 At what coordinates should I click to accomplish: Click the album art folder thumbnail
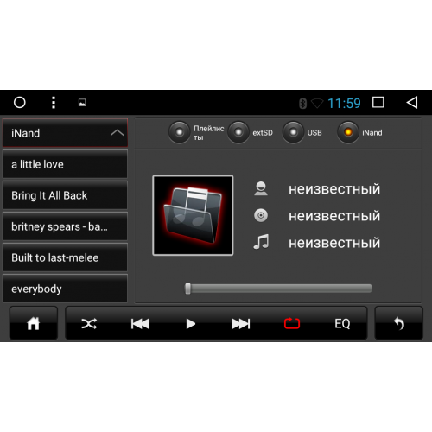pyautogui.click(x=193, y=215)
